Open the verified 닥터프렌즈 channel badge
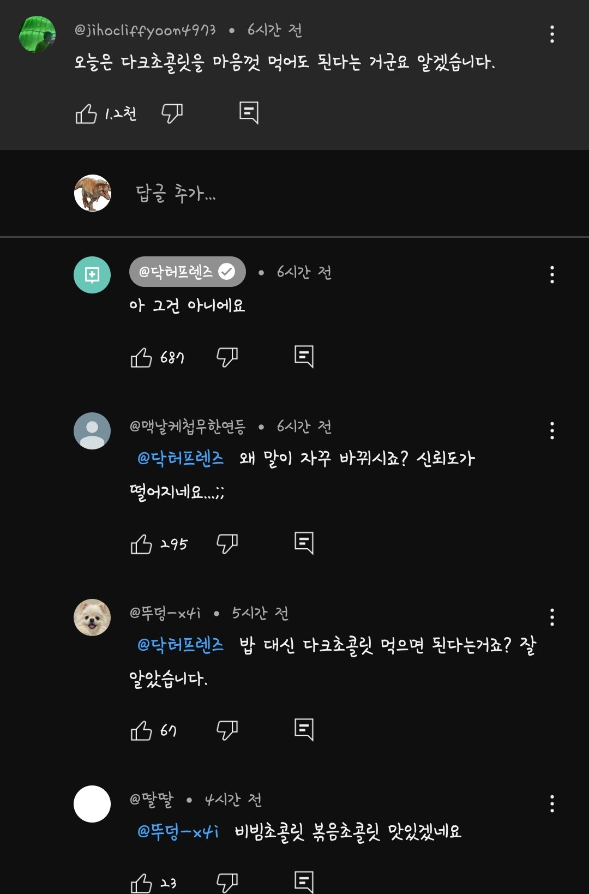The height and width of the screenshot is (894, 589). (x=187, y=272)
